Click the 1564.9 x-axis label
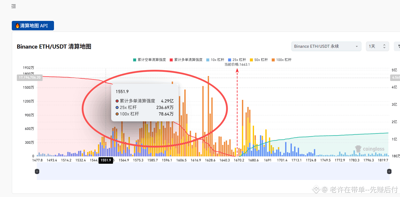The height and width of the screenshot is (197, 400). click(124, 160)
